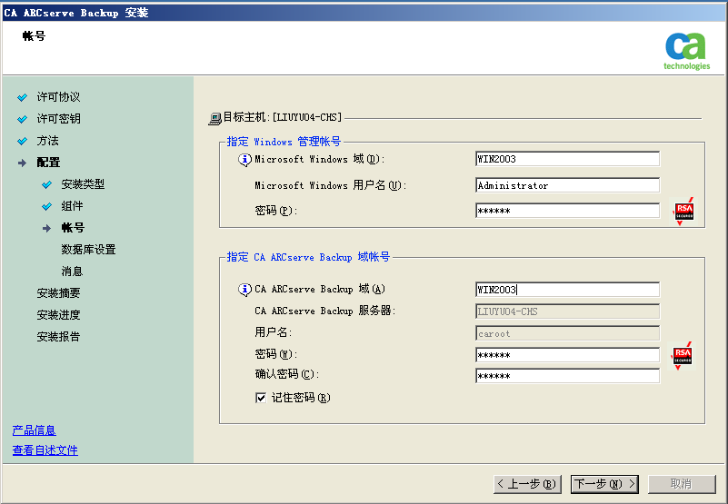Click the arrow icon beside 配置
This screenshot has width=728, height=504.
(23, 163)
